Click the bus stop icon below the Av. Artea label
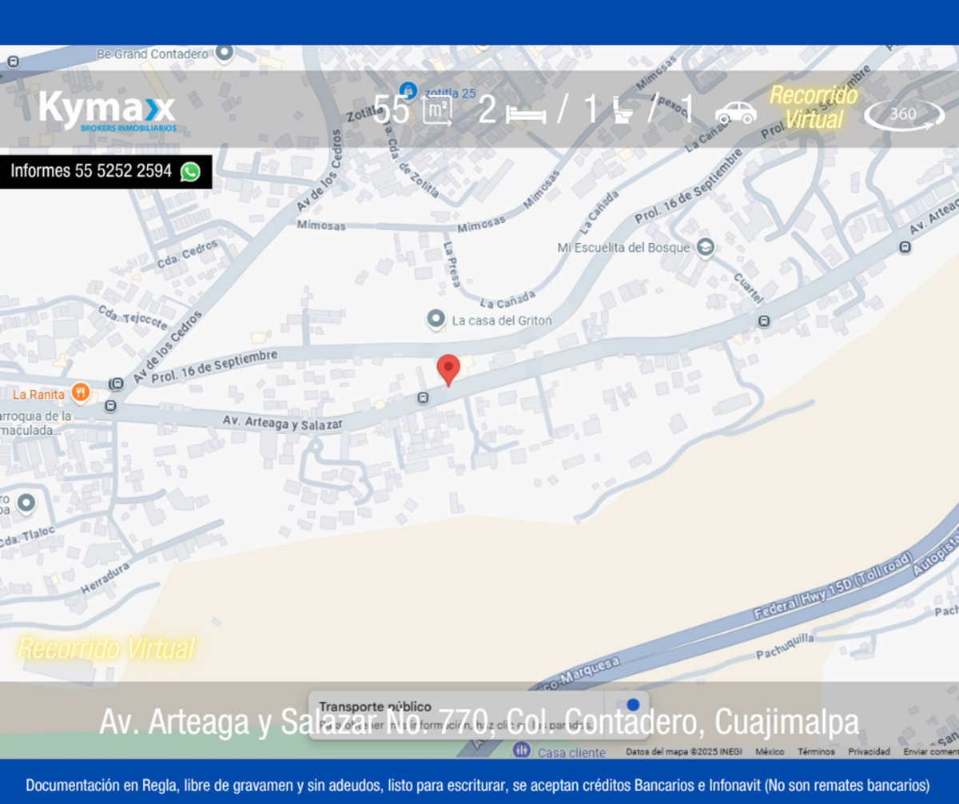 point(905,247)
